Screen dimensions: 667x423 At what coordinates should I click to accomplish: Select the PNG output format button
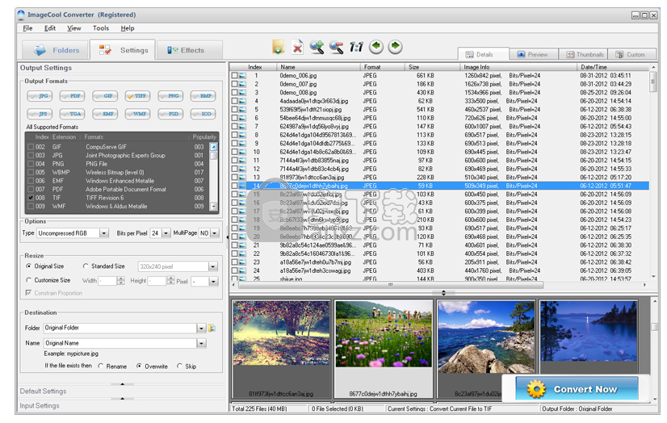coord(170,96)
